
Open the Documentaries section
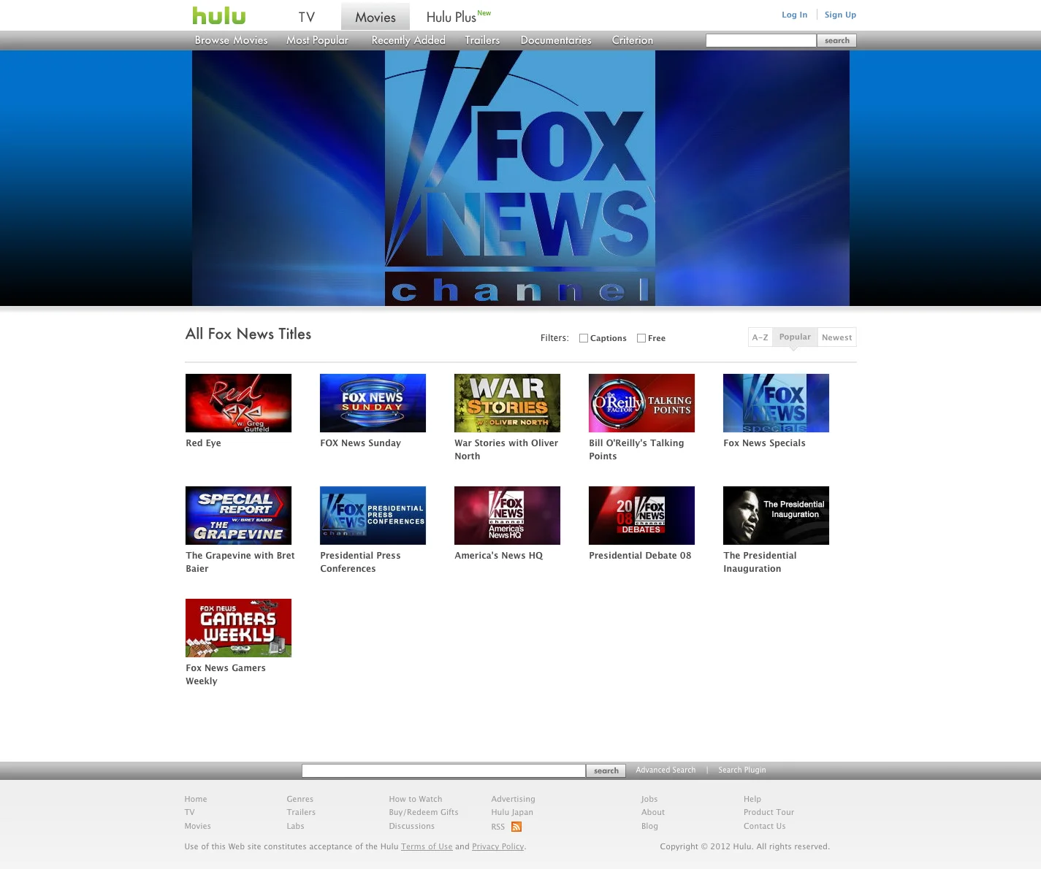click(x=556, y=40)
